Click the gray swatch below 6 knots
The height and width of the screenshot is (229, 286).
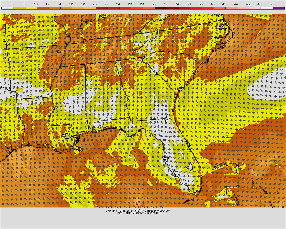7,8
